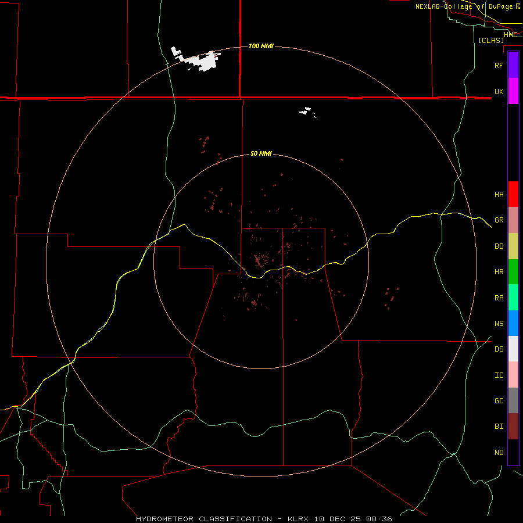Click the mint green RA legend swatch
The height and width of the screenshot is (523, 523).
click(x=513, y=298)
